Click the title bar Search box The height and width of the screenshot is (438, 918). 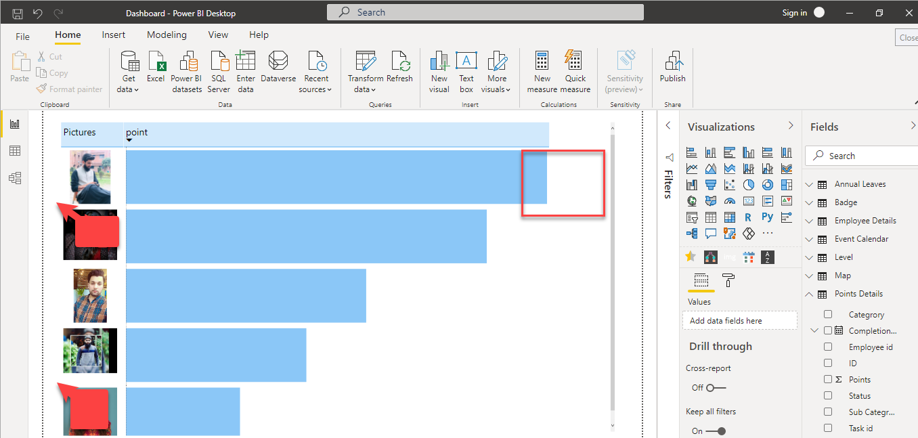point(485,12)
